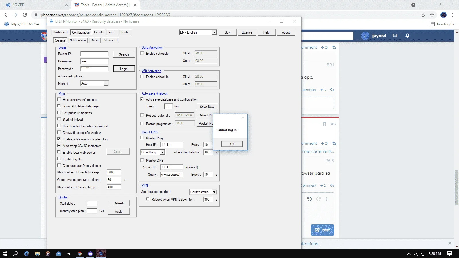Open the Chrome three-dot menu
This screenshot has width=459, height=258.
point(453,15)
